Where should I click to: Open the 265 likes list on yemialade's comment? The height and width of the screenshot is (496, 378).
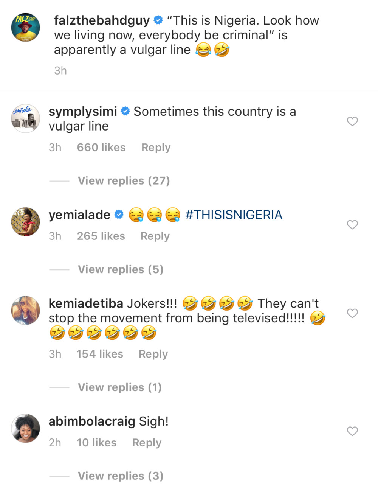tap(101, 236)
